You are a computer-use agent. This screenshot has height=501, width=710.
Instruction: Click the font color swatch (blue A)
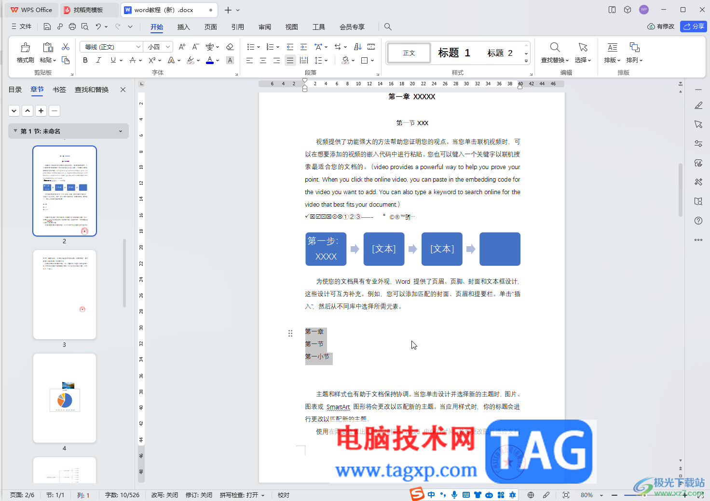click(x=210, y=60)
